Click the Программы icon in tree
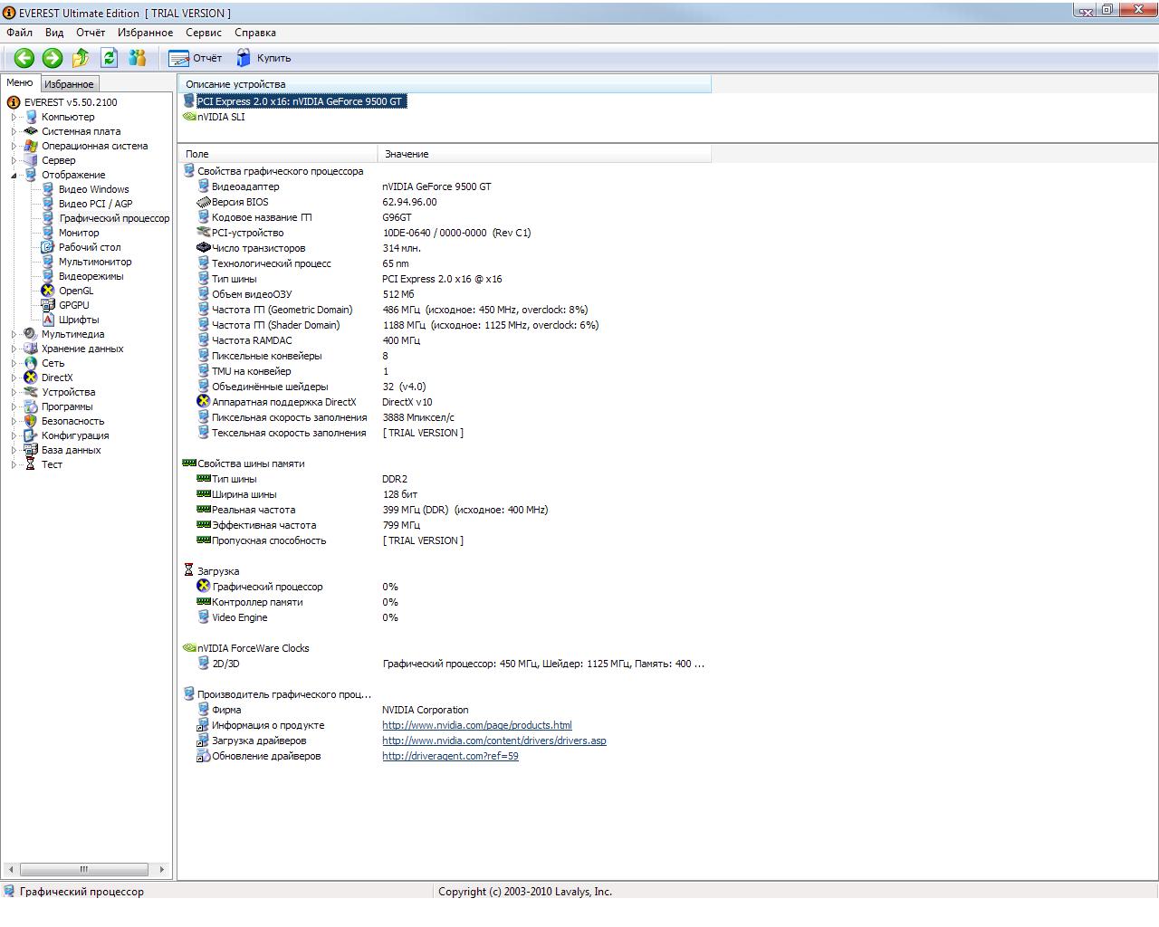The image size is (1159, 927). (x=31, y=406)
